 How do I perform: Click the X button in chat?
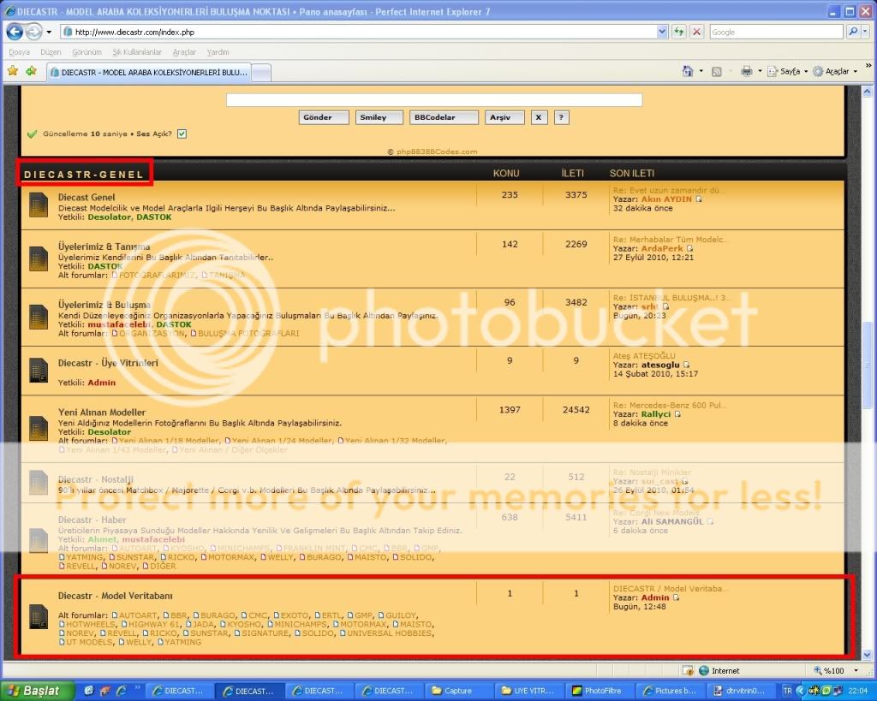(539, 117)
